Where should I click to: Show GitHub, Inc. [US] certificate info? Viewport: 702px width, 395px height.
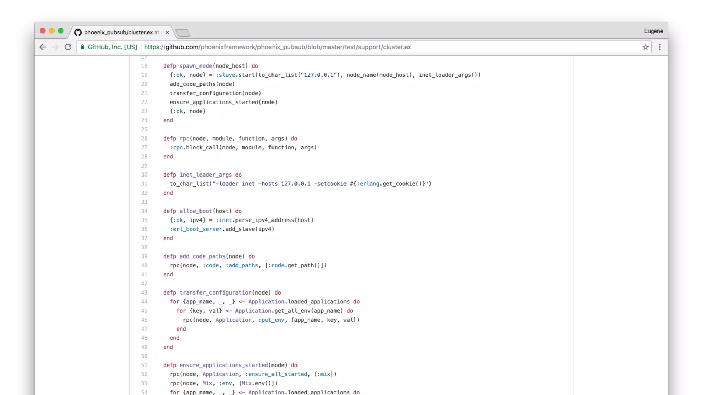tap(112, 47)
